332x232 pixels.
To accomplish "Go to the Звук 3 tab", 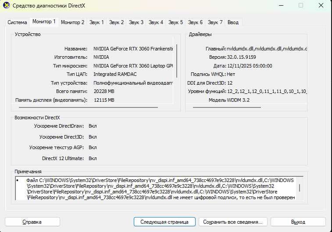I will point(136,22).
